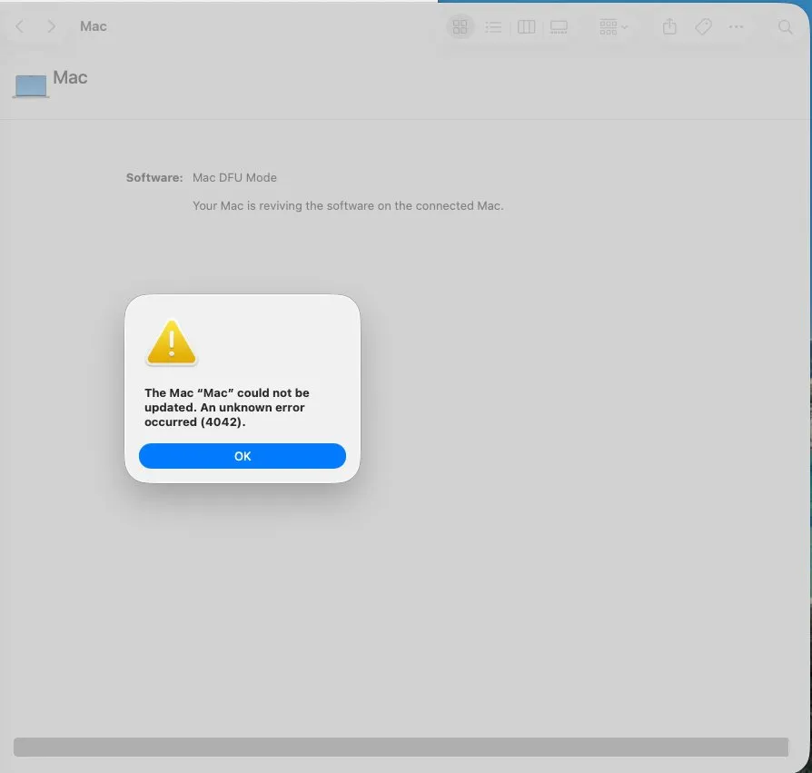This screenshot has width=812, height=773.
Task: Click 'Your Mac is reviving the software' message
Action: [348, 206]
